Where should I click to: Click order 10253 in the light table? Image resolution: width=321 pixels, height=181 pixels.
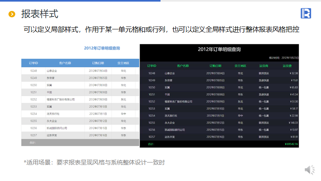[x=34, y=107]
